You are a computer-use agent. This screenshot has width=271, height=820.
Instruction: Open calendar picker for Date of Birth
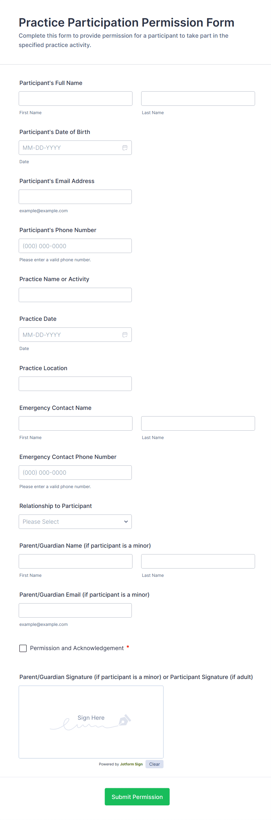(x=125, y=148)
